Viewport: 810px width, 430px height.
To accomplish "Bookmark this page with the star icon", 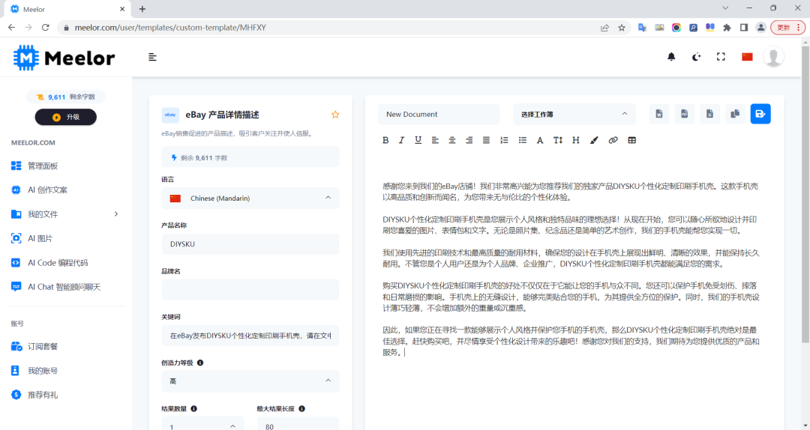I will pos(622,28).
